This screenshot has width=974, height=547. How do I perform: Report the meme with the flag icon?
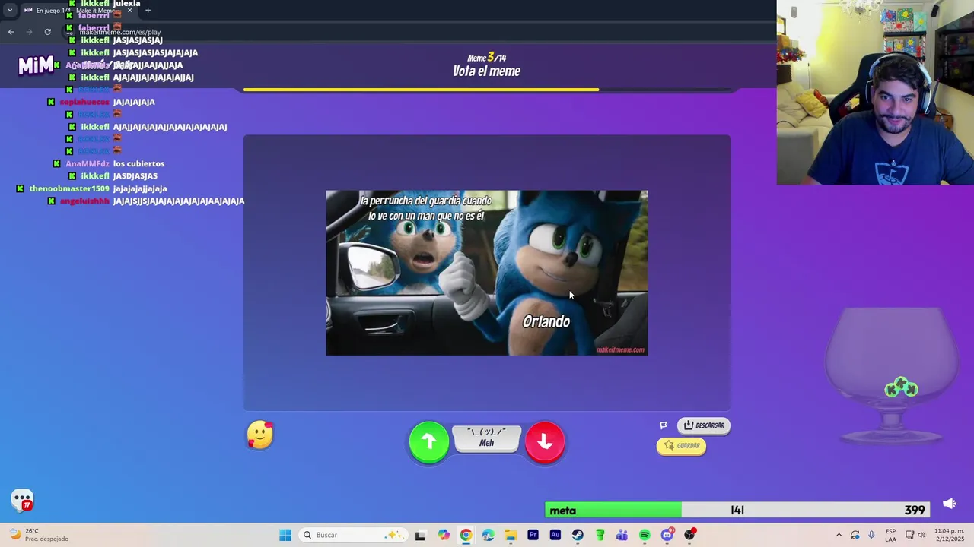[664, 425]
